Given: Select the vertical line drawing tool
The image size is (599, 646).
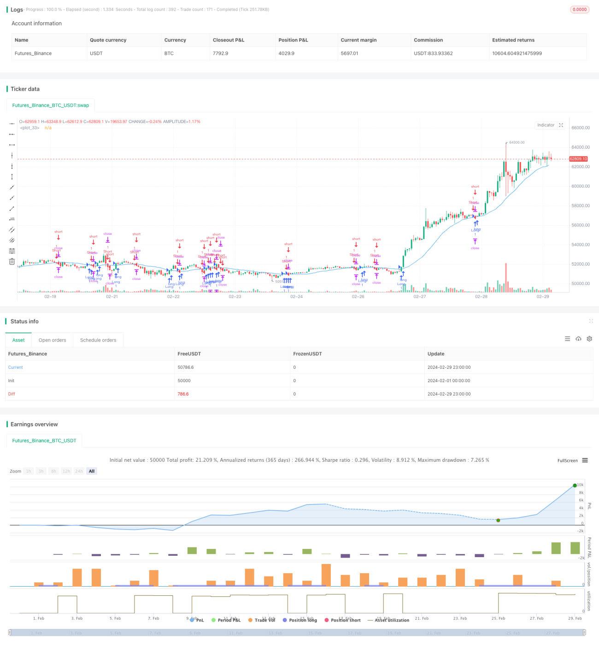Looking at the screenshot, I should coord(12,156).
